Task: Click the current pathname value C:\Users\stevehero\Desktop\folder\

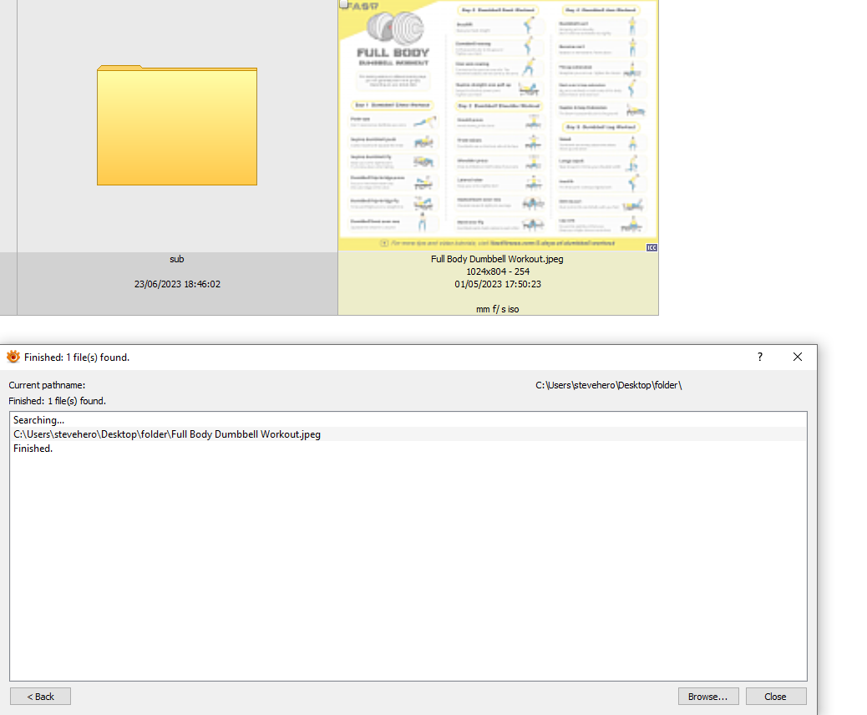Action: coord(608,385)
